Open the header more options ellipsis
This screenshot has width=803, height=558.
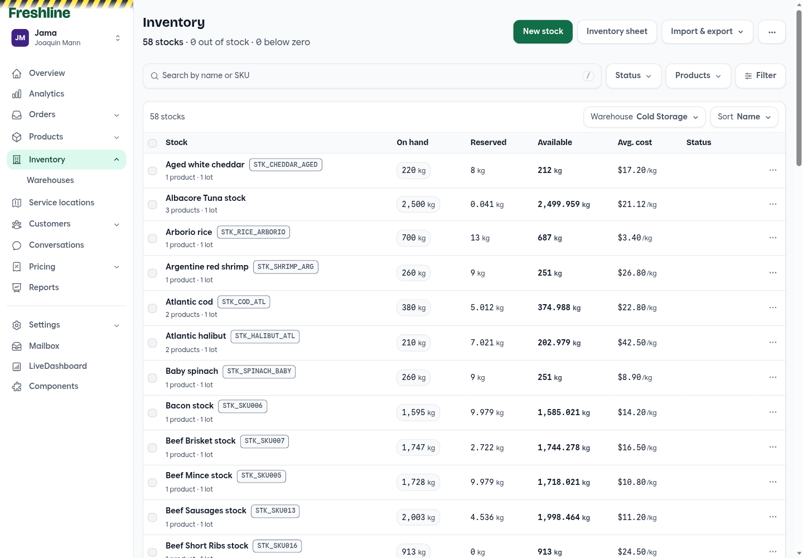pos(772,32)
